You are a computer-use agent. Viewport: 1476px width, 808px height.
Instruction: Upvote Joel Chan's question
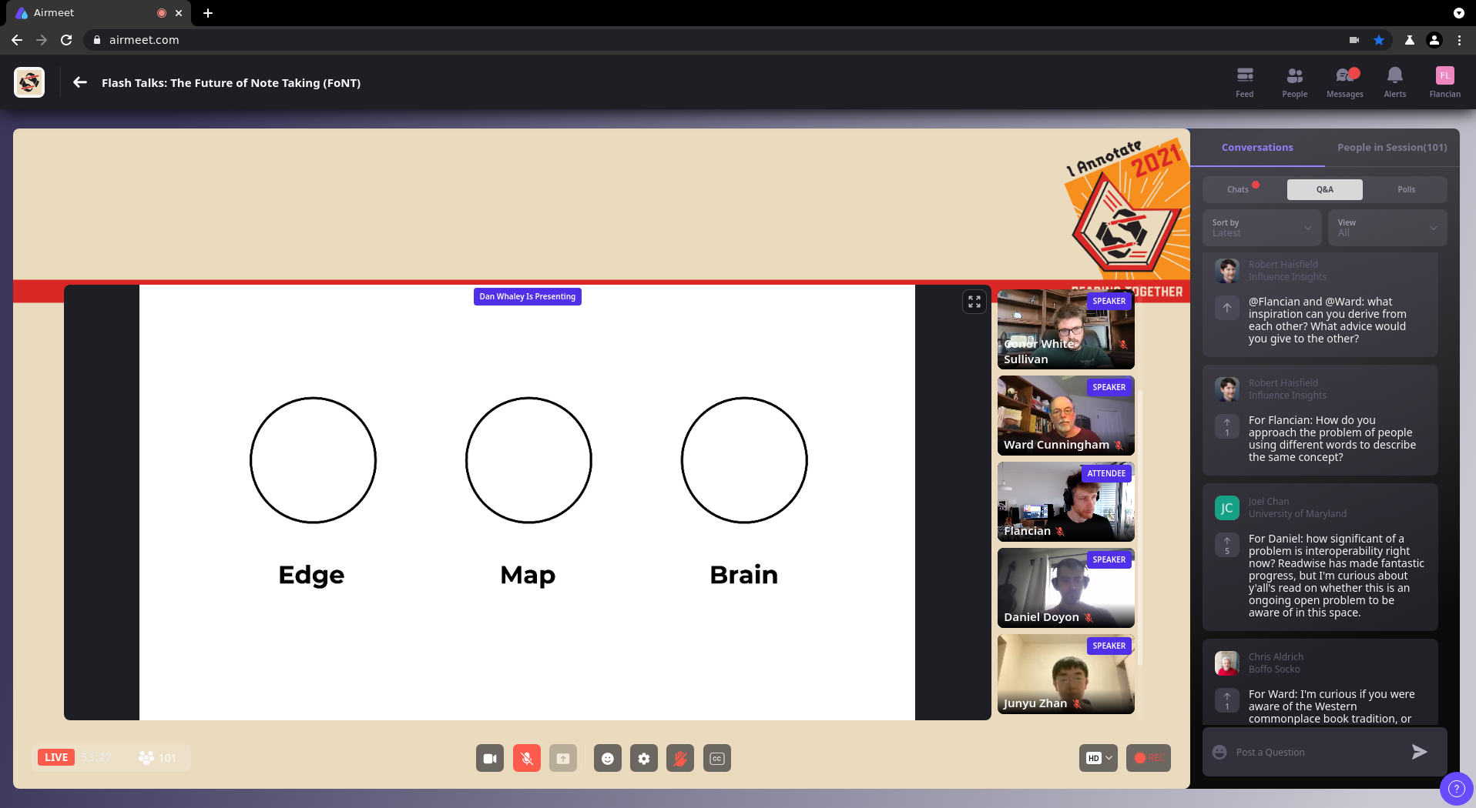click(x=1227, y=545)
